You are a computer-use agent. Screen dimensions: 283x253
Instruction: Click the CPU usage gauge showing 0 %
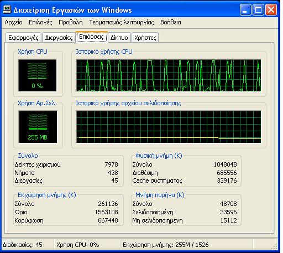(x=38, y=75)
